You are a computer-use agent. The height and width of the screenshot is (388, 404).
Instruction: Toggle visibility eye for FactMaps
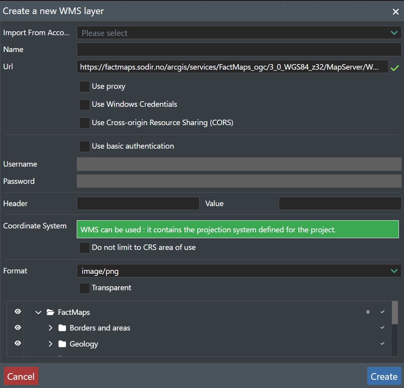pos(18,311)
